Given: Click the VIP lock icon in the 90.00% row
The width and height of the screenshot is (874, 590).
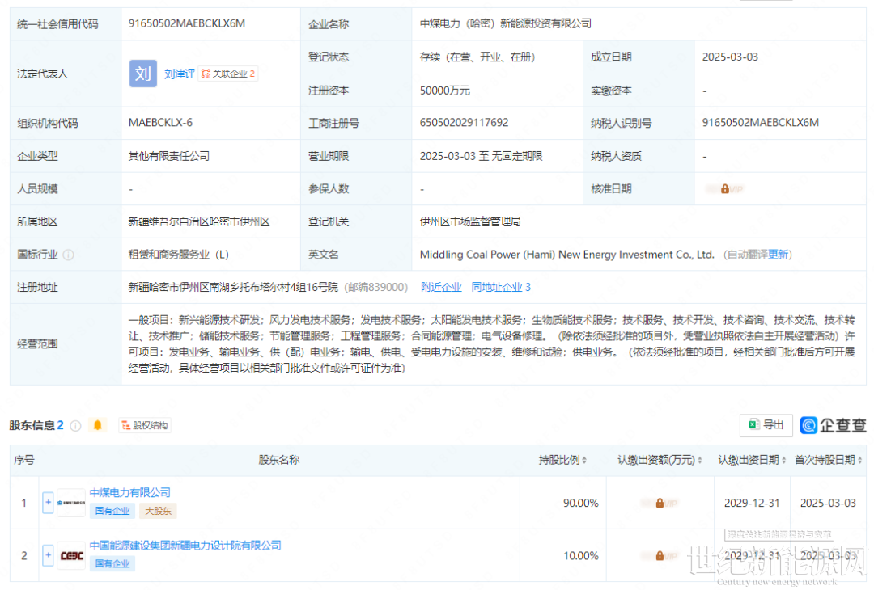Looking at the screenshot, I should point(660,504).
